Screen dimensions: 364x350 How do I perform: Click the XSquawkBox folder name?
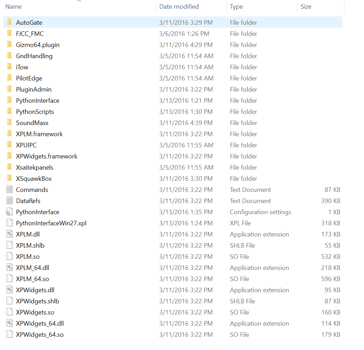tap(34, 178)
